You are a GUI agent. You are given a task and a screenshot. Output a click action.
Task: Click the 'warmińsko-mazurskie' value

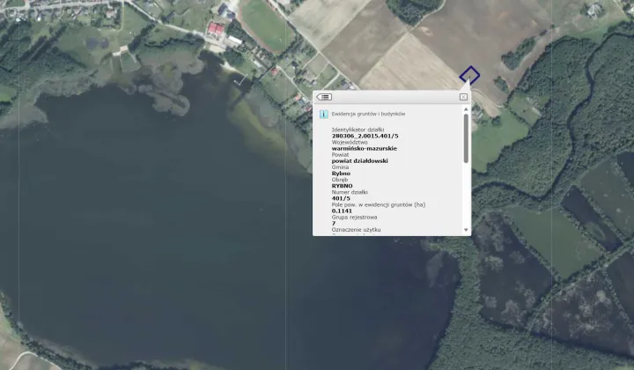[365, 148]
